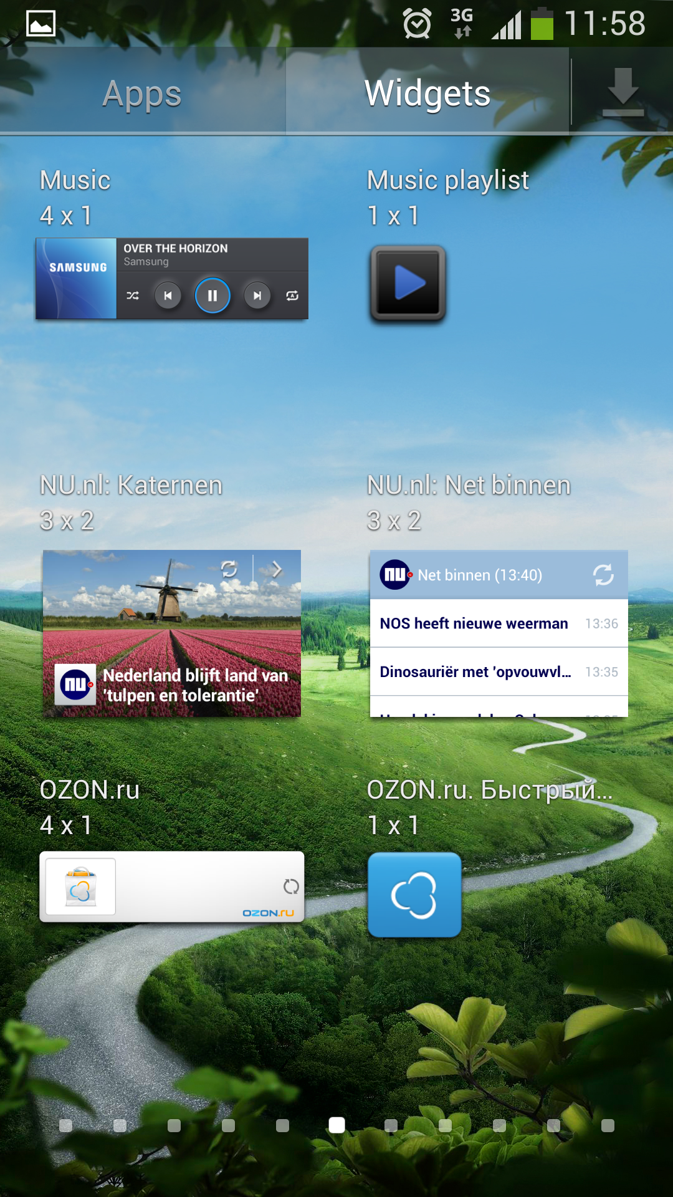Skip to previous track in Music widget
This screenshot has height=1197, width=673.
pos(168,296)
